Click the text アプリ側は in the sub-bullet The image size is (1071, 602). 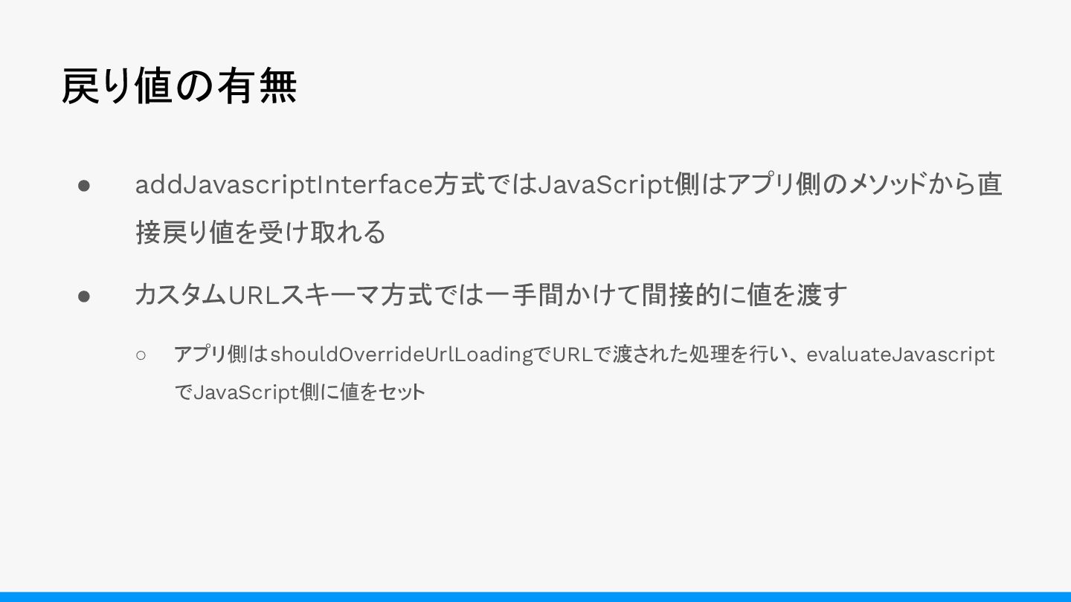[220, 355]
